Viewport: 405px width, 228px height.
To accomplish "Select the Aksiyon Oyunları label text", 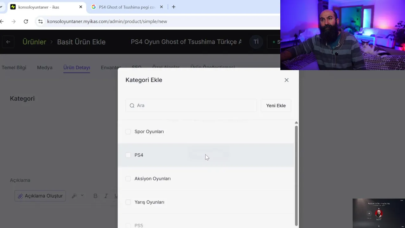I will click(x=153, y=179).
